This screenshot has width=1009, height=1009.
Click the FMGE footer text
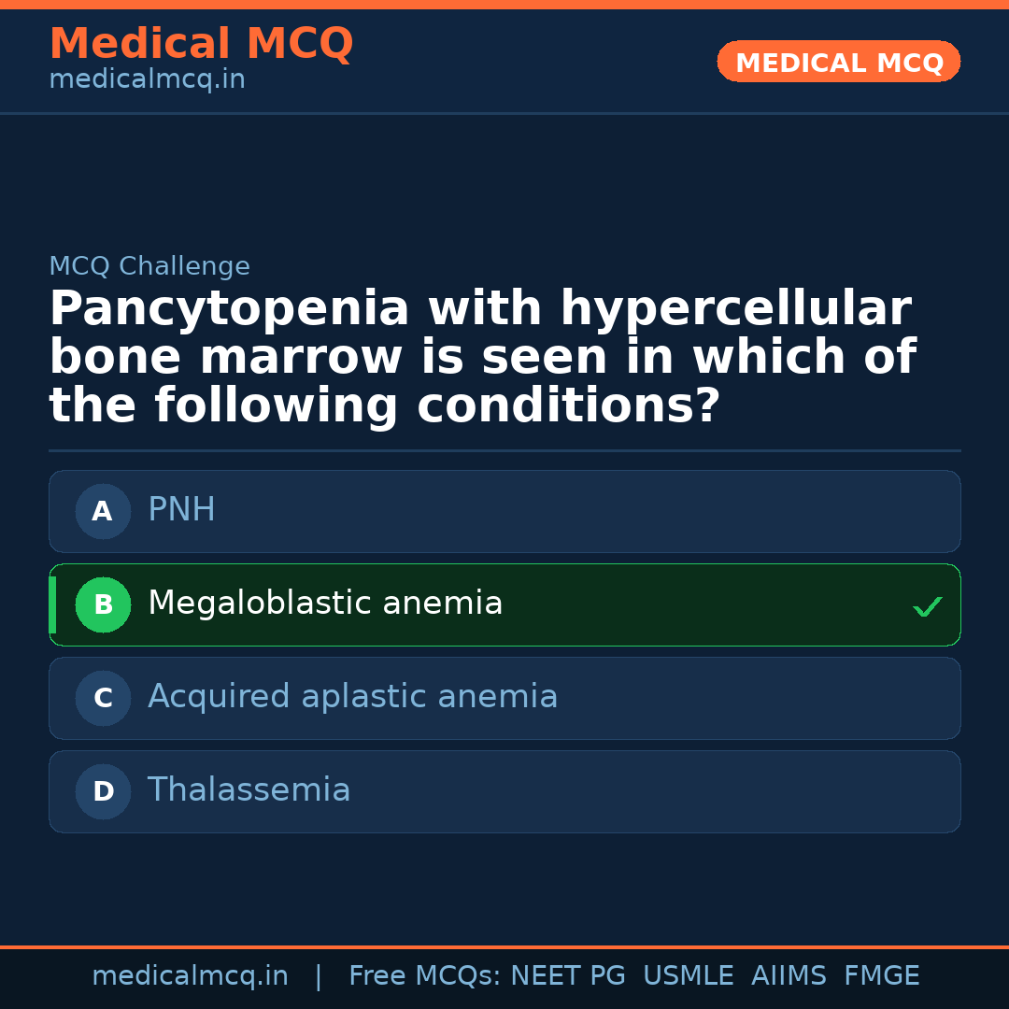tap(881, 976)
